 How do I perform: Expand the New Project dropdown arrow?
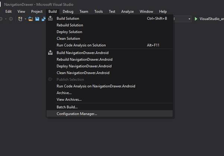(25, 19)
